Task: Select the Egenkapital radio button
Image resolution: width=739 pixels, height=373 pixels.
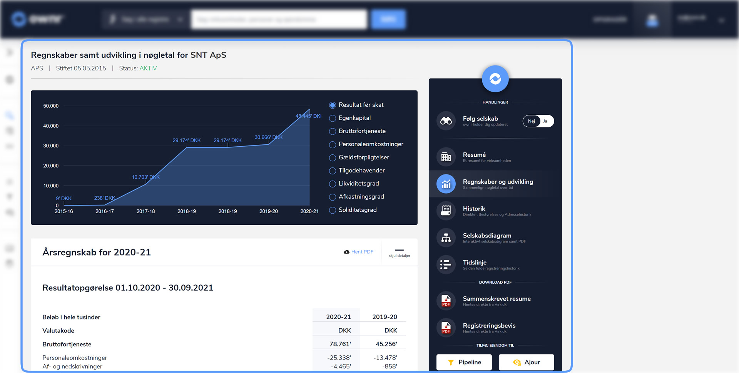Action: [x=333, y=118]
